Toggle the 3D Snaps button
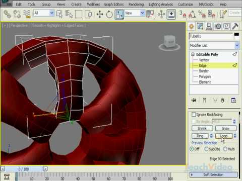This screenshot has height=181, width=242. 183,14
